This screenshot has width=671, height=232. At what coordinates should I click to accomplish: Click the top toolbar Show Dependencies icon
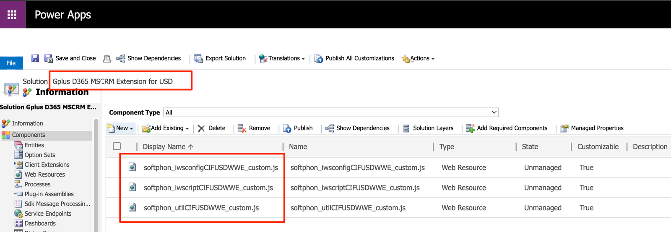[x=121, y=58]
